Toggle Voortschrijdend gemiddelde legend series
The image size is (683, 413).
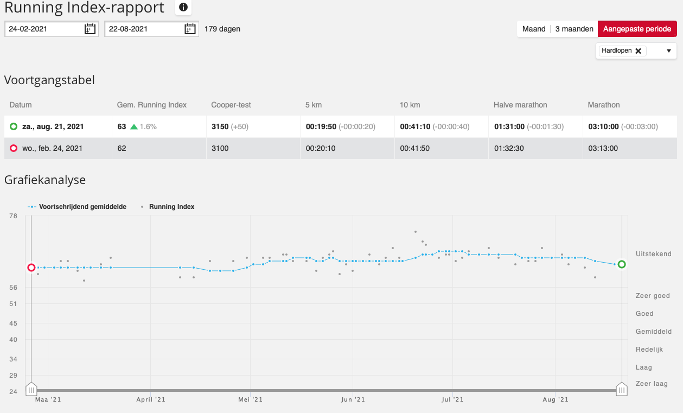pyautogui.click(x=77, y=207)
